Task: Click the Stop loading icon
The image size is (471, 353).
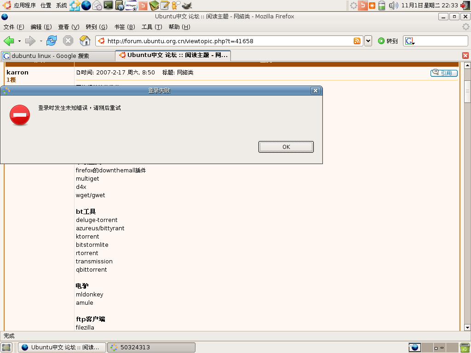Action: (x=68, y=40)
